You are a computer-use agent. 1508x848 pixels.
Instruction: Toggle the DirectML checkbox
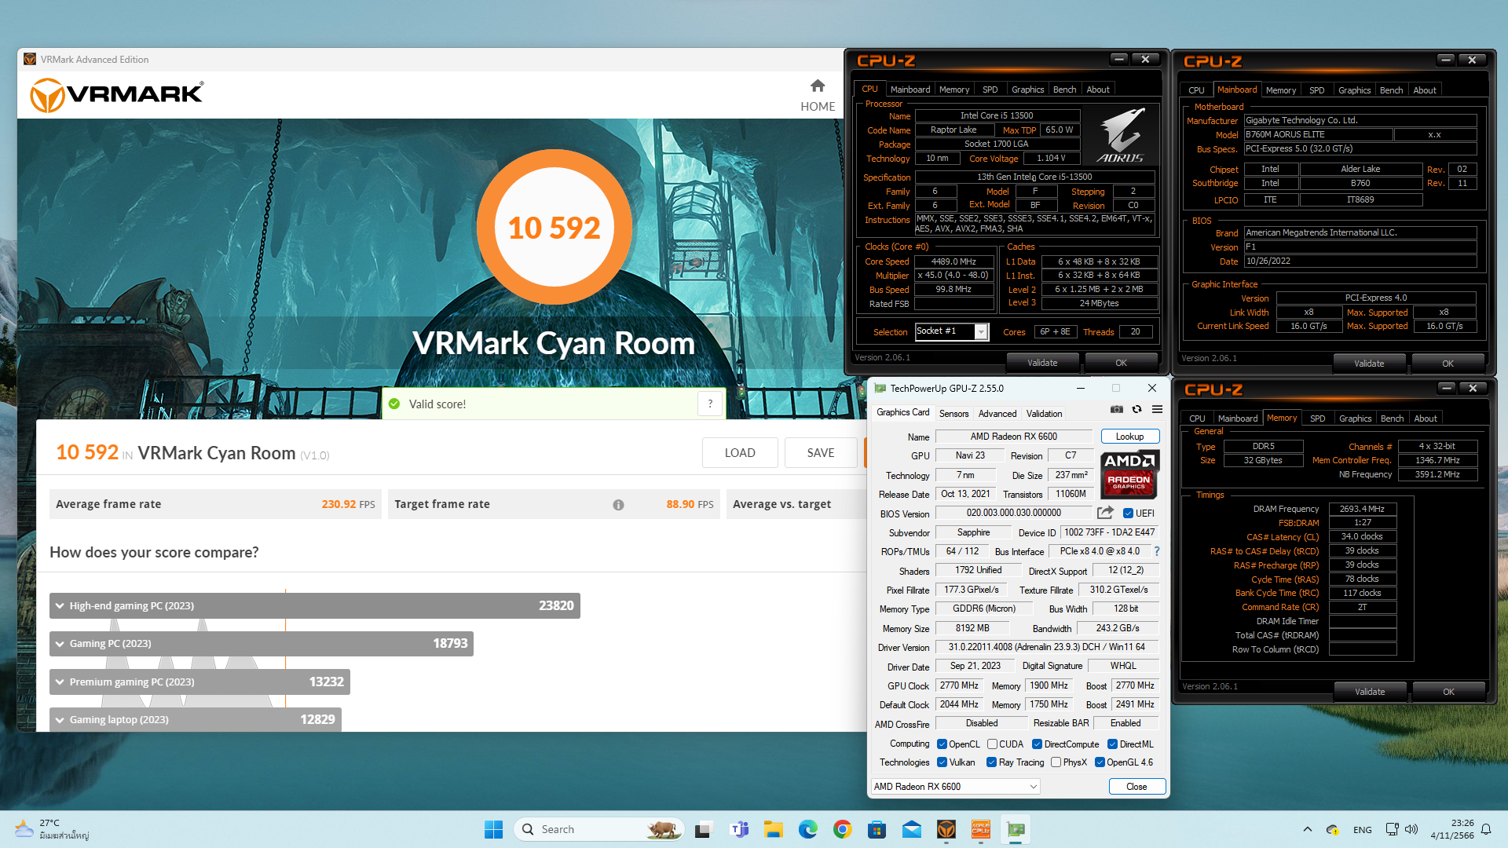coord(1112,744)
